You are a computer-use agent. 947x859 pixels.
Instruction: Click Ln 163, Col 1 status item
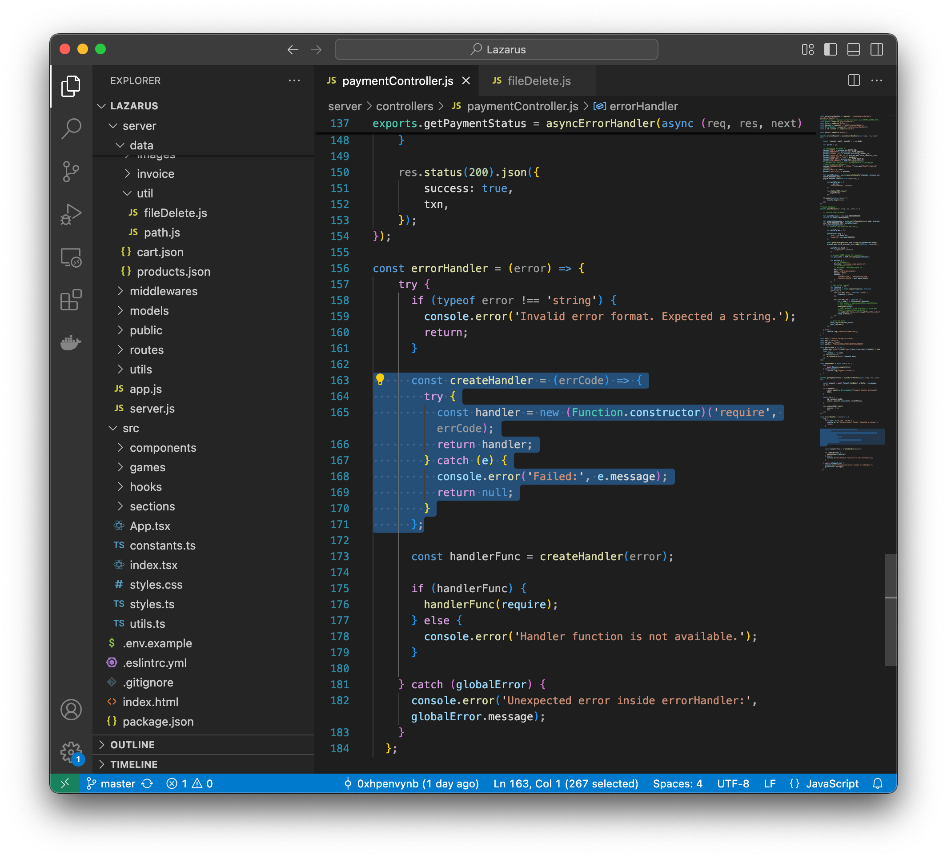[x=566, y=783]
